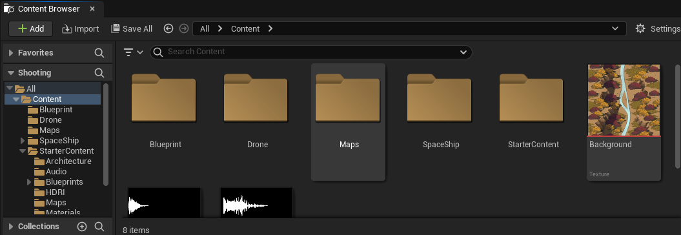Click the asset view vertical scrollbar
Screen dimensions: 681x235
[678, 116]
